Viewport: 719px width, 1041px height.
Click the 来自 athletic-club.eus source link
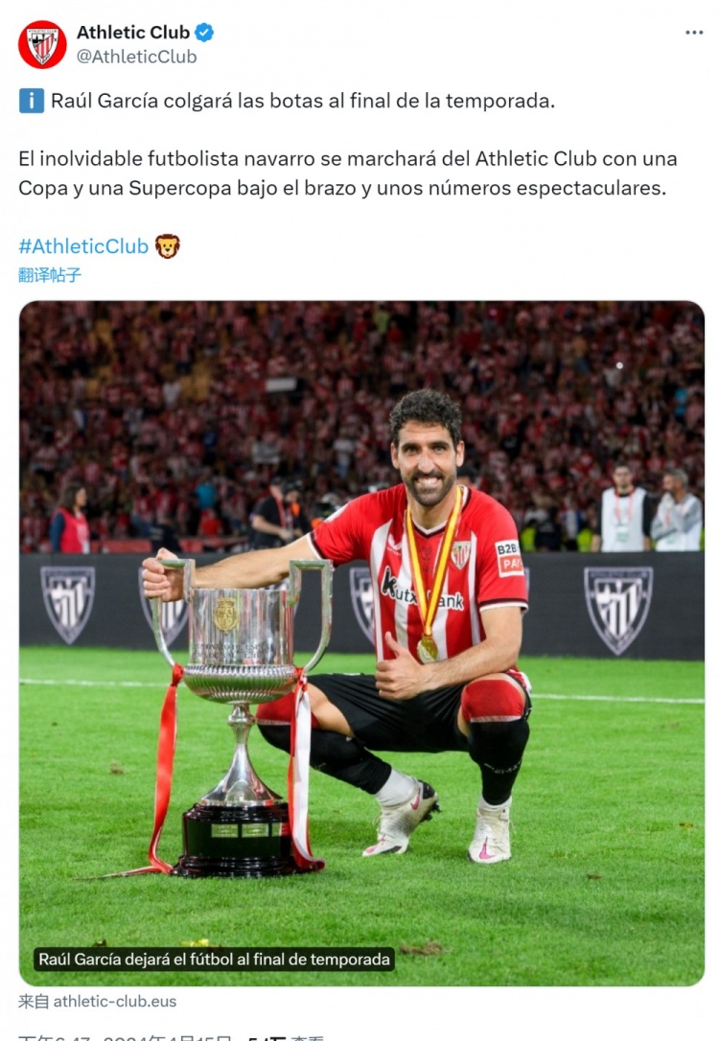tap(97, 1001)
